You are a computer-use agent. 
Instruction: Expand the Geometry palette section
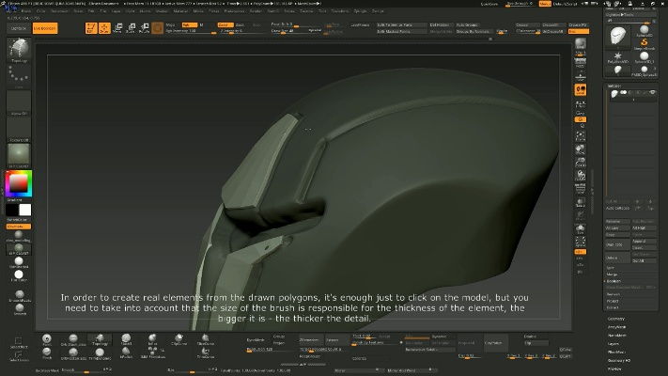tap(615, 318)
